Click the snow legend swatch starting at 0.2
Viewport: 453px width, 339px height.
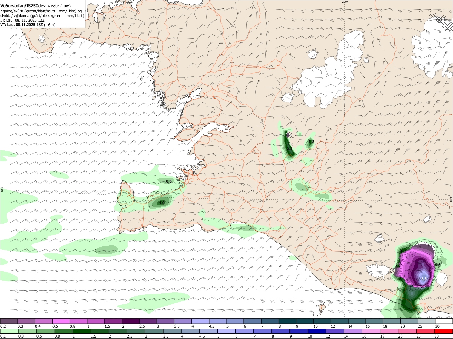(9, 321)
